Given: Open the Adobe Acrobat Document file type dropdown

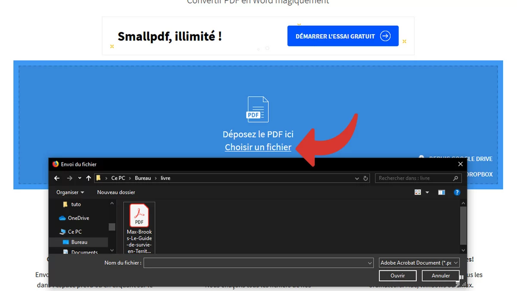Looking at the screenshot, I should click(x=420, y=263).
